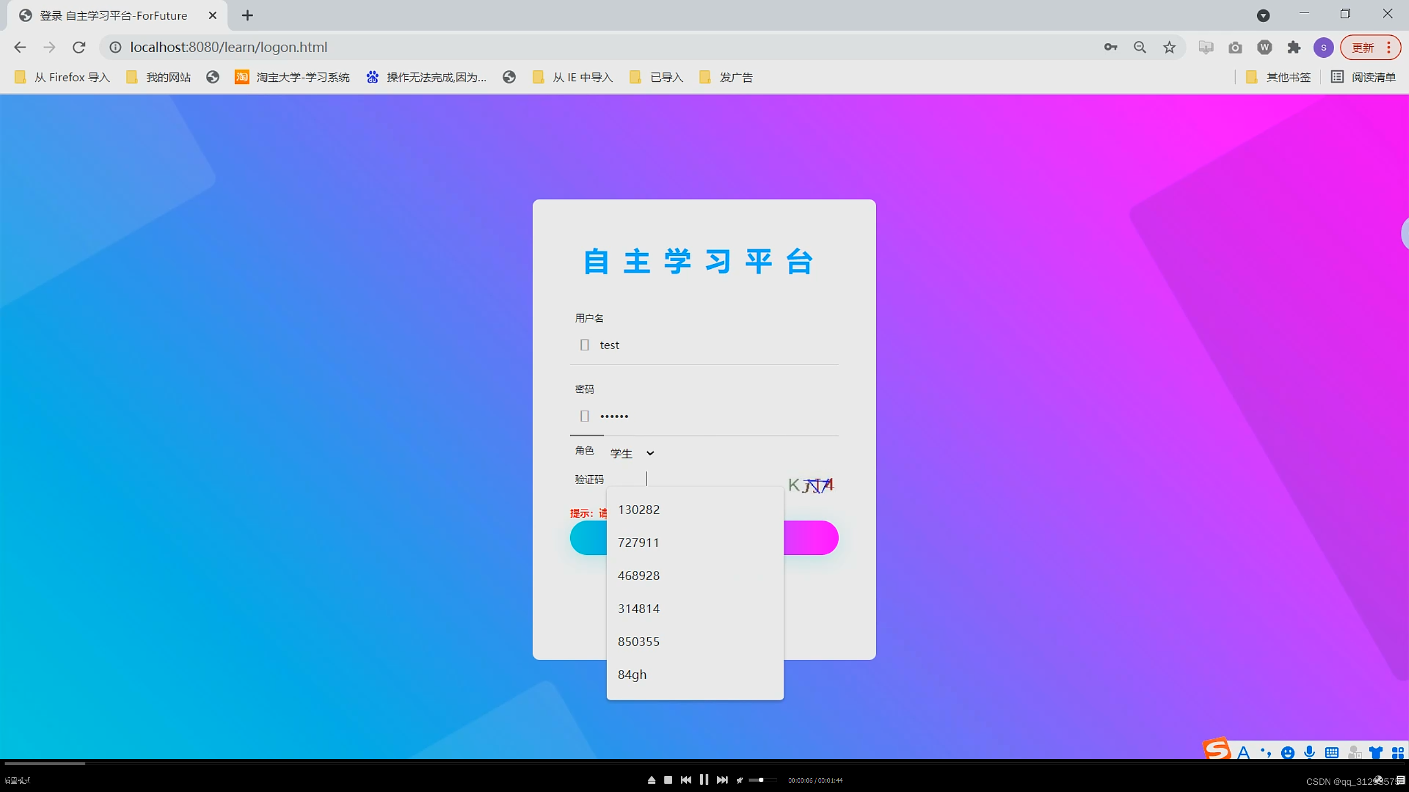Stop the video playback
The width and height of the screenshot is (1409, 792).
point(668,780)
